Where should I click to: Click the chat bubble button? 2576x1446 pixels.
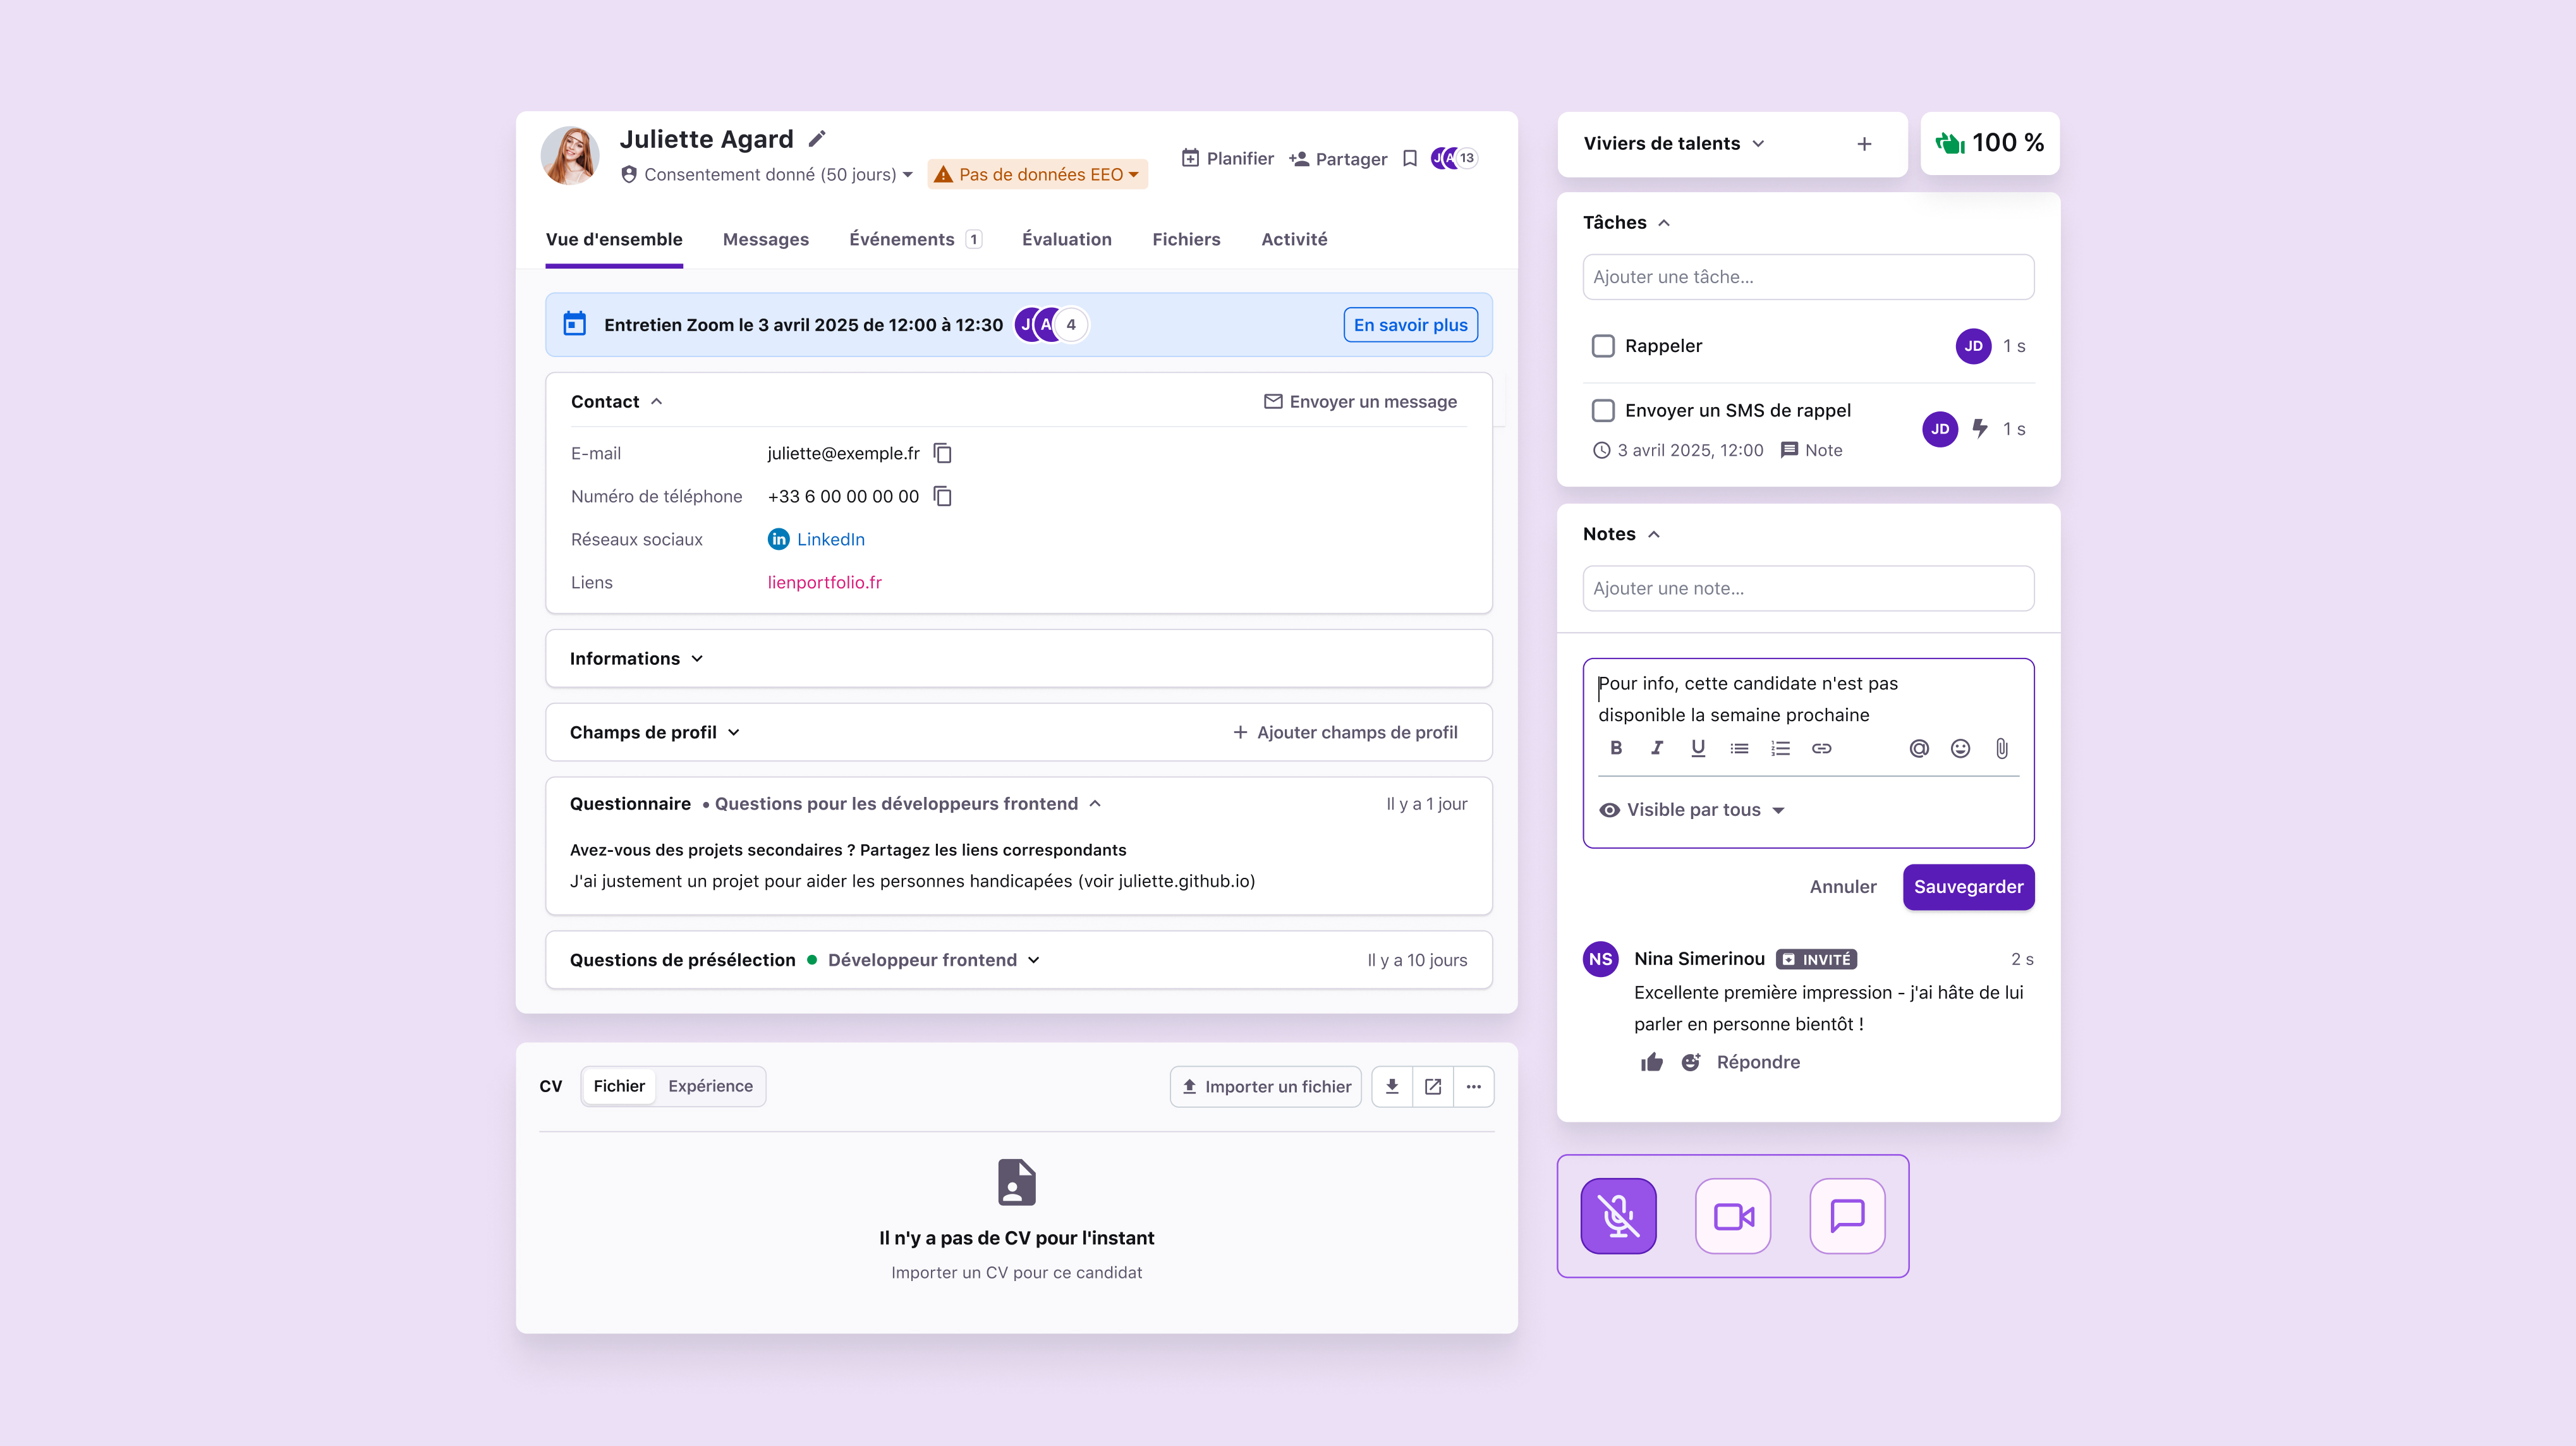(x=1847, y=1216)
